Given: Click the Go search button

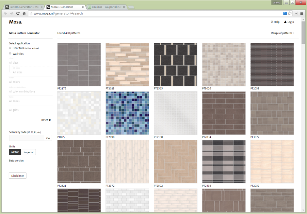Looking at the screenshot, I should tap(48, 138).
